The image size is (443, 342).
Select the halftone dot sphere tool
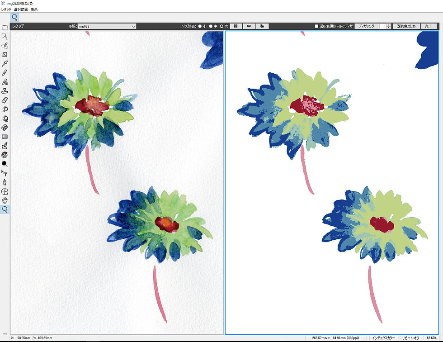click(x=5, y=155)
